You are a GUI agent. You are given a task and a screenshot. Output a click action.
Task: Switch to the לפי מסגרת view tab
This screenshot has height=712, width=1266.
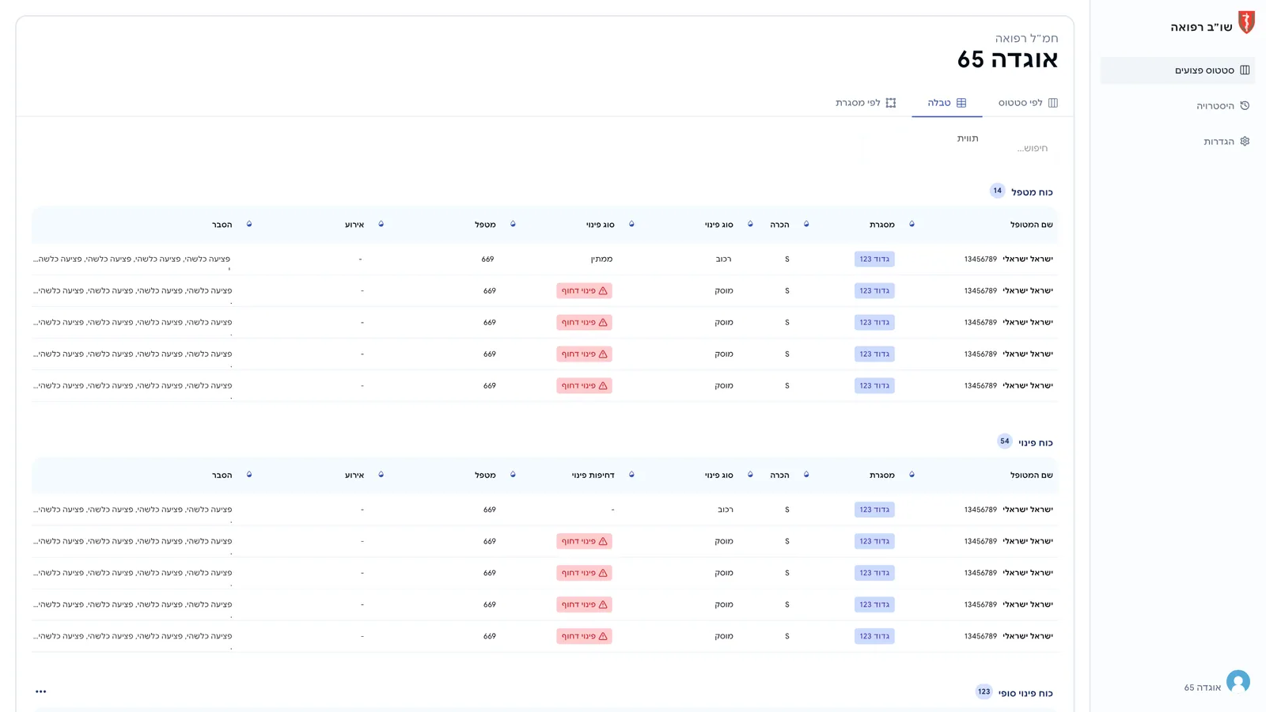[x=866, y=103]
